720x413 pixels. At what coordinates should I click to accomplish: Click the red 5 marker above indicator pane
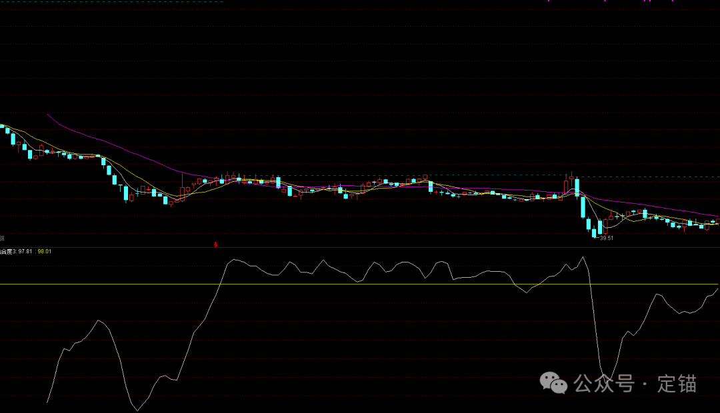[215, 245]
